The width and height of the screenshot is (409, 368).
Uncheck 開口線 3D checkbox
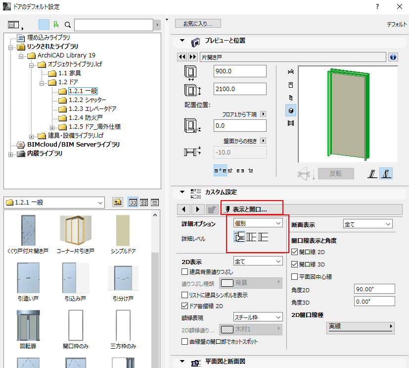[x=294, y=264]
